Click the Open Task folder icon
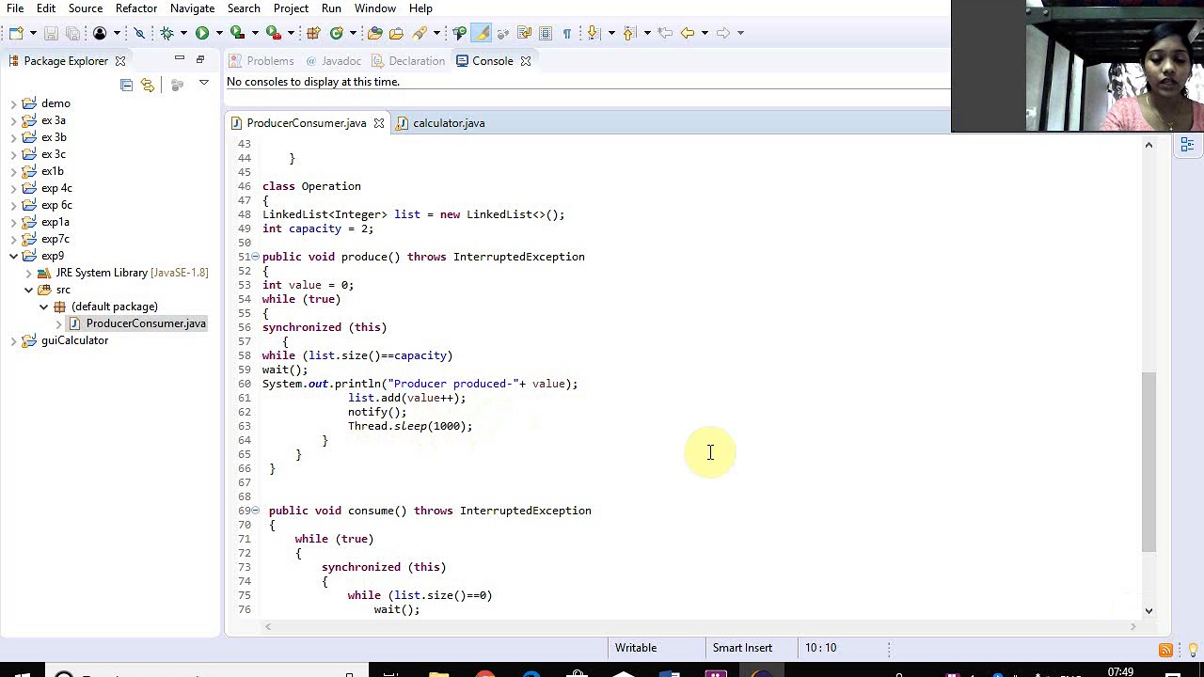This screenshot has width=1204, height=677. pyautogui.click(x=396, y=33)
